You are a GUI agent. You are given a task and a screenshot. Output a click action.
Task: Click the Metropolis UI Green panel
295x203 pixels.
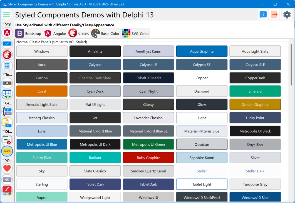148,144
